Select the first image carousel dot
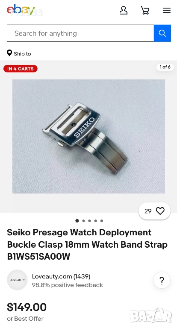 click(x=77, y=221)
